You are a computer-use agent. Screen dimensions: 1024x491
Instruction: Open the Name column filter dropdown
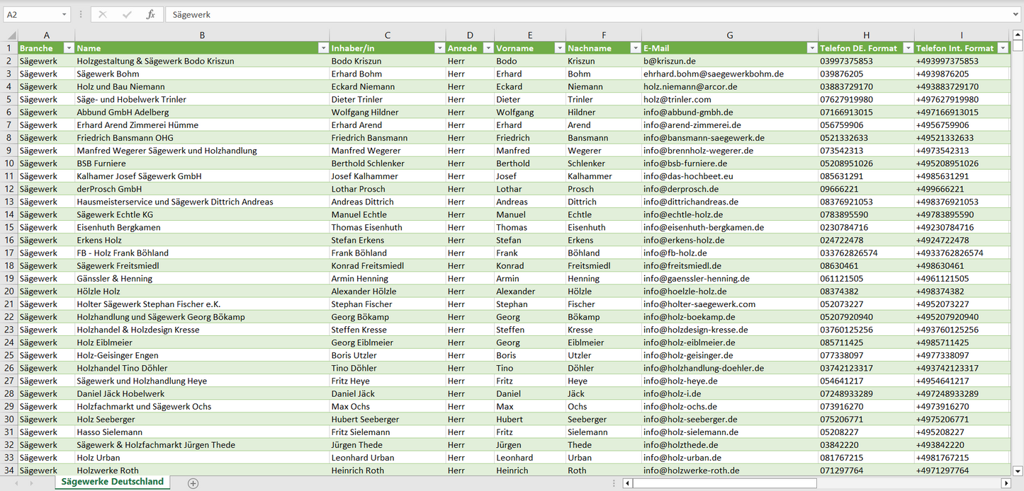322,48
